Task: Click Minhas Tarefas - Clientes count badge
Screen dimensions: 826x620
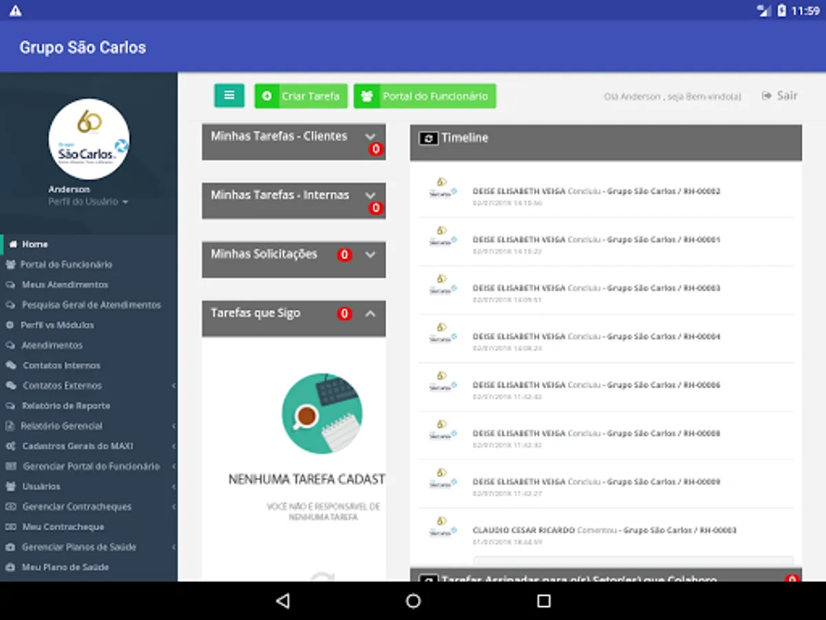Action: tap(376, 149)
